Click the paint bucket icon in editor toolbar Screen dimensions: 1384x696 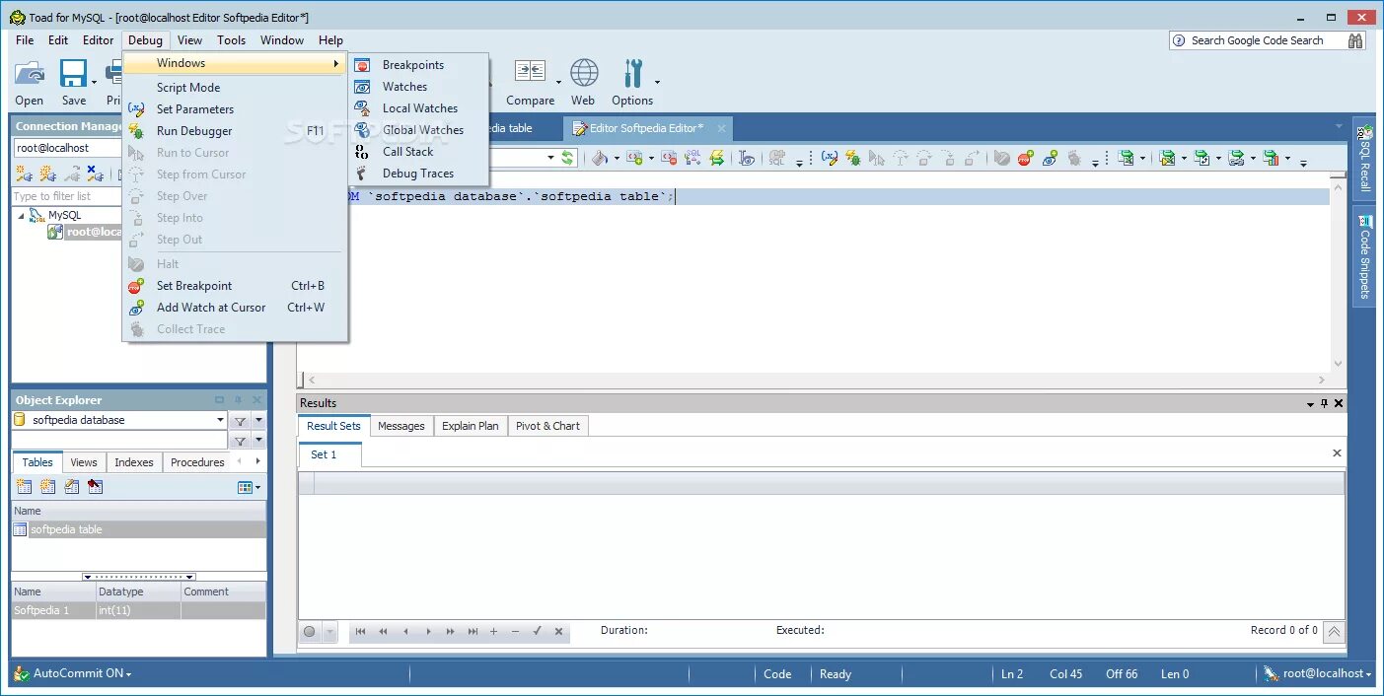point(599,158)
